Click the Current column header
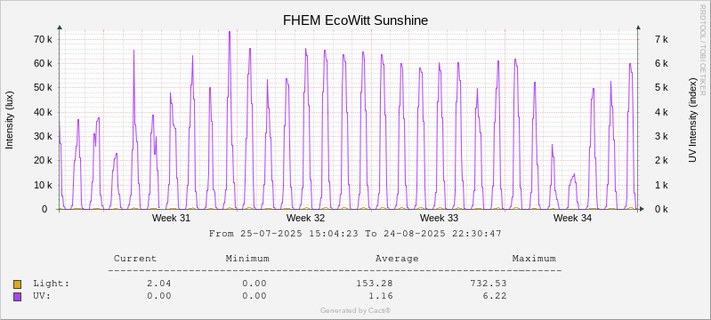Viewport: 711px width, 320px height. (135, 259)
